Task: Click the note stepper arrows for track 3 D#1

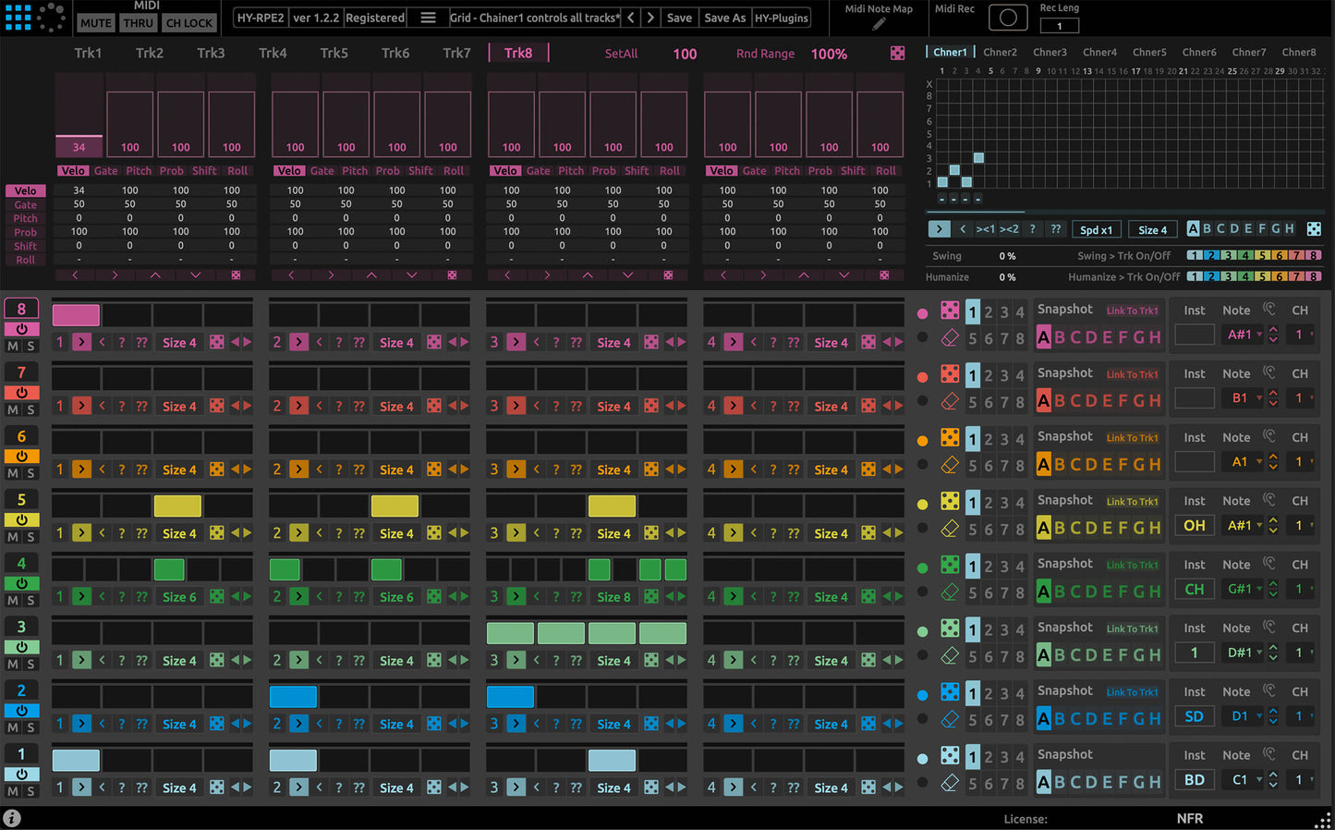Action: pos(1273,653)
